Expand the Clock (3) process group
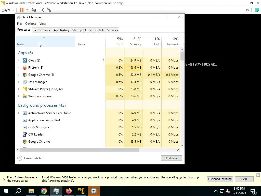The width and height of the screenshot is (261, 196). pyautogui.click(x=18, y=60)
